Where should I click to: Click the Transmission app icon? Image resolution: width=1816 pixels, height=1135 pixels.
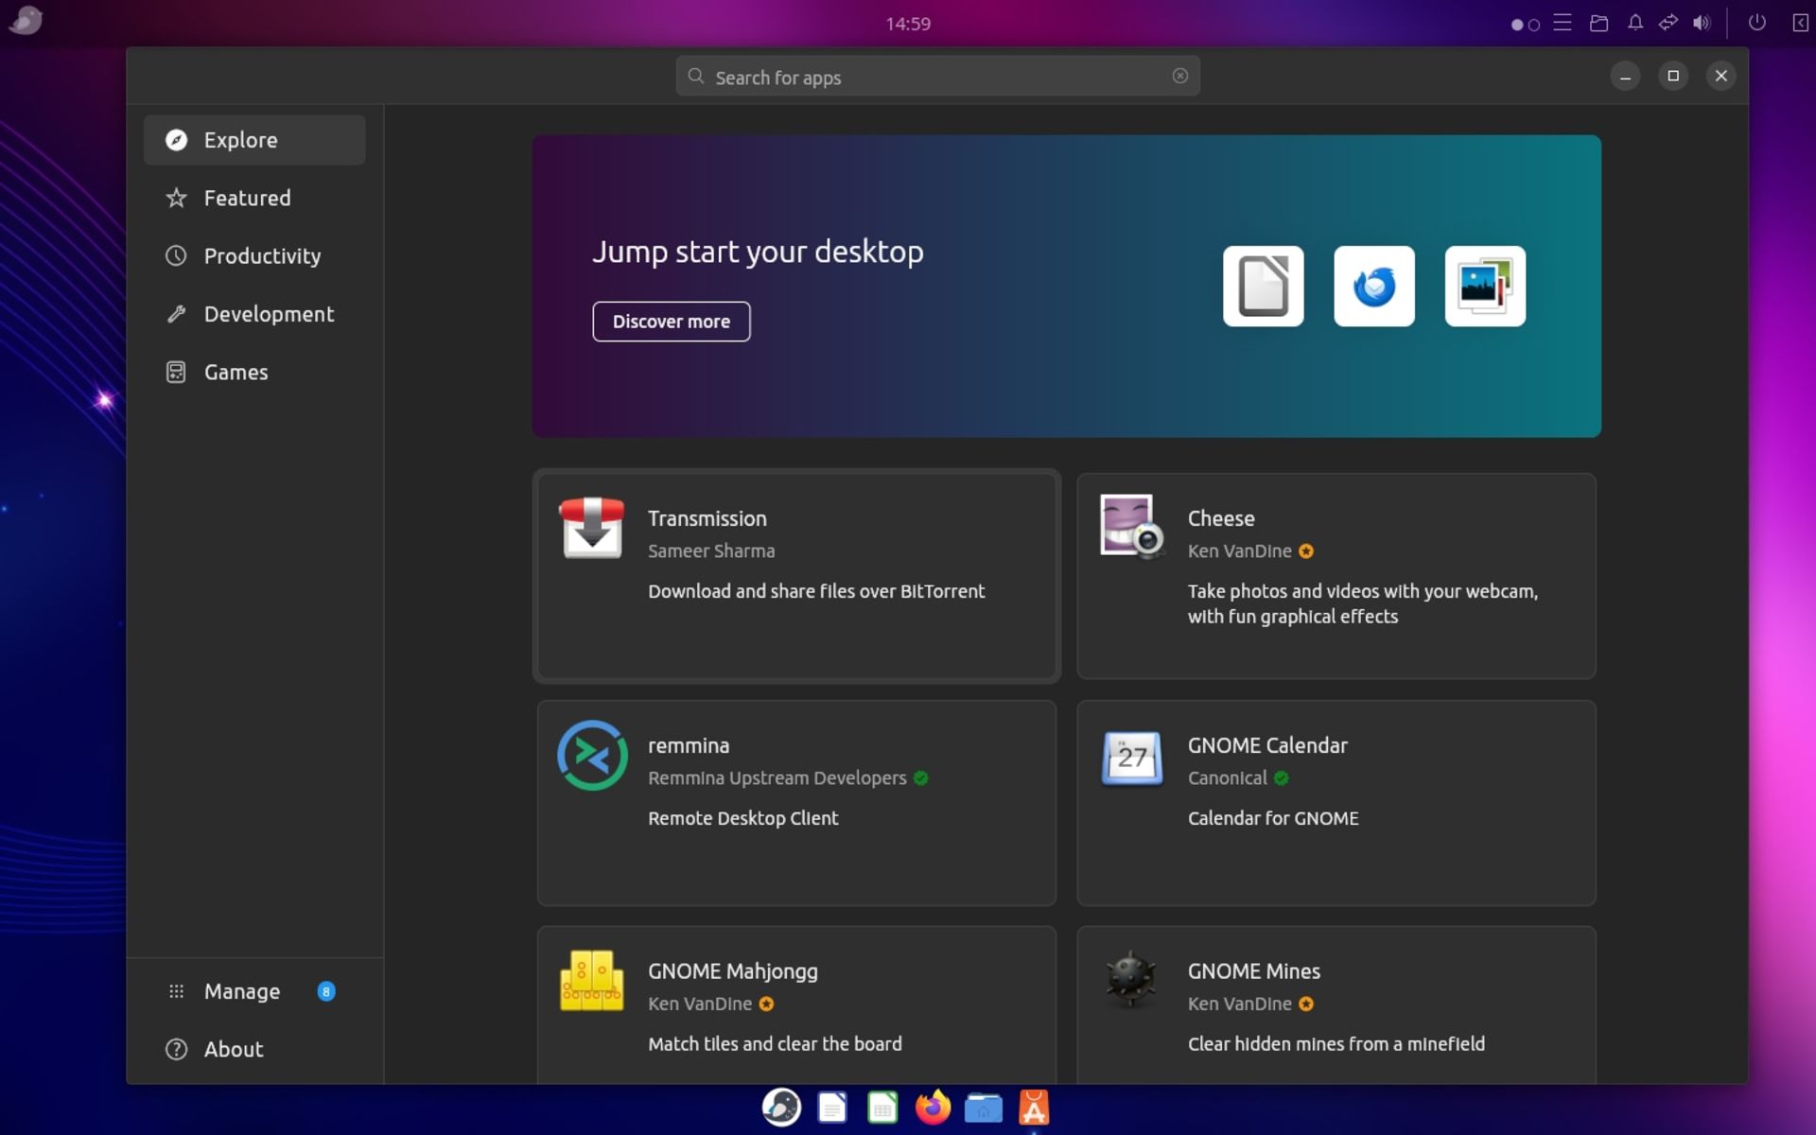coord(592,528)
